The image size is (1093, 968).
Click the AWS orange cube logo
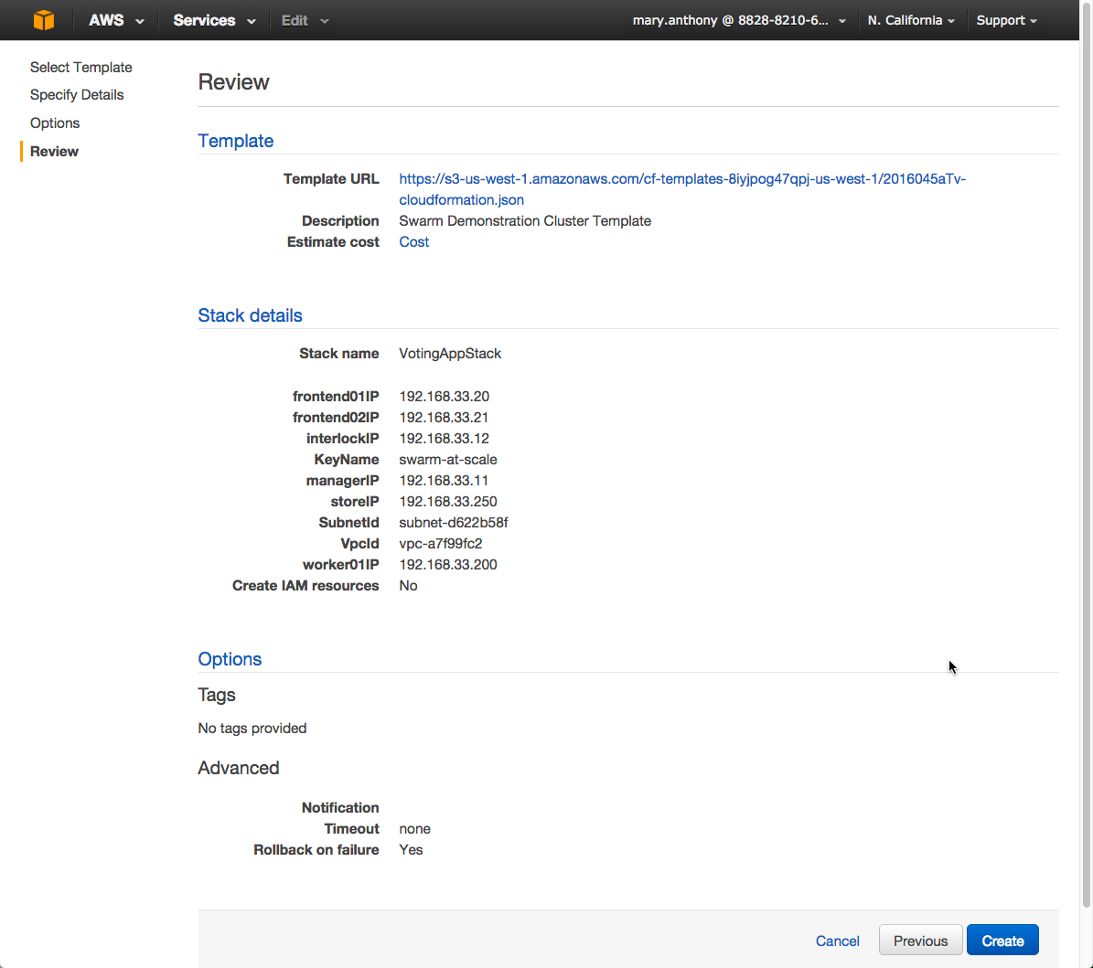pyautogui.click(x=43, y=20)
